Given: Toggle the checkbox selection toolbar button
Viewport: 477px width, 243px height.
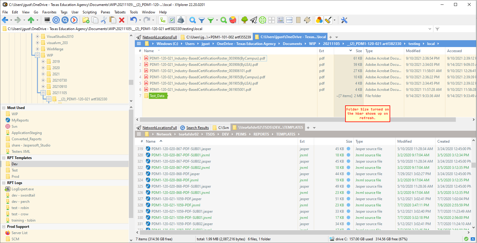Looking at the screenshot, I should (172, 20).
